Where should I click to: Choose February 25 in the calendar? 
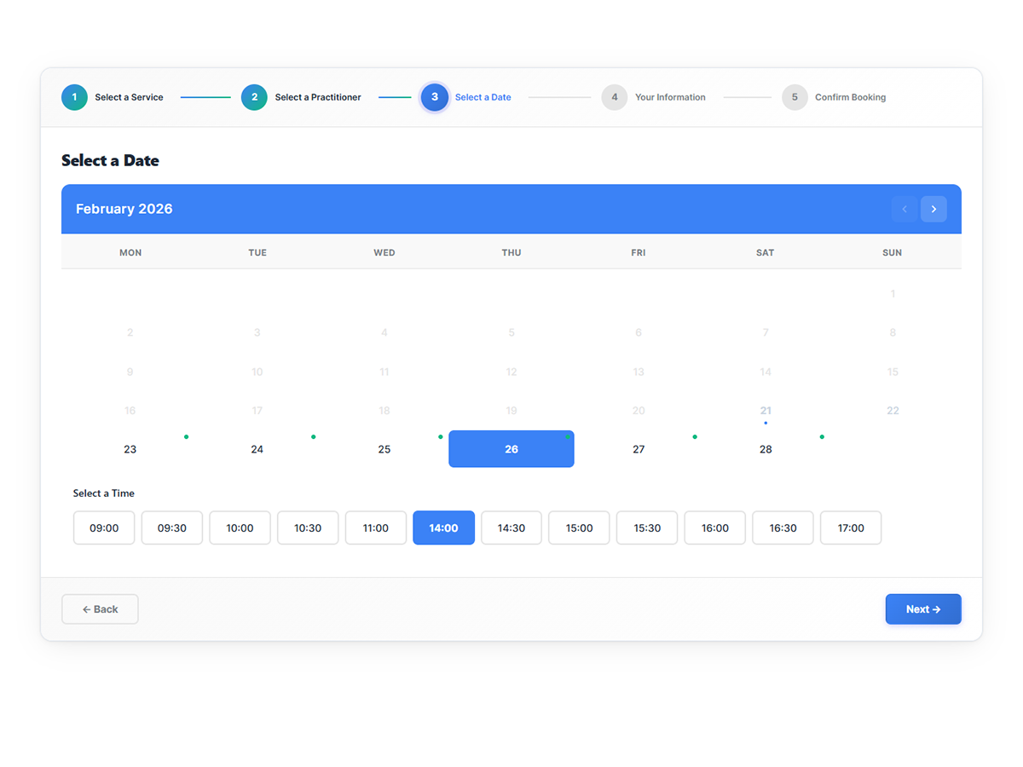click(x=384, y=449)
